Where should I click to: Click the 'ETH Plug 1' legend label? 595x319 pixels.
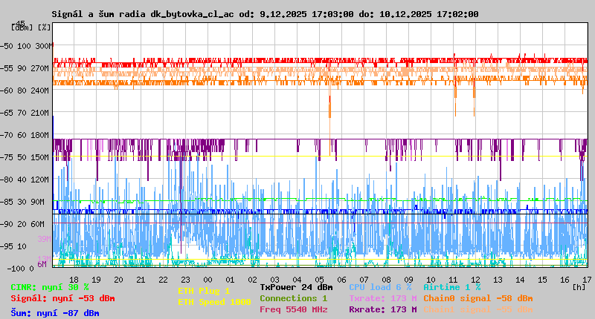[x=204, y=291]
